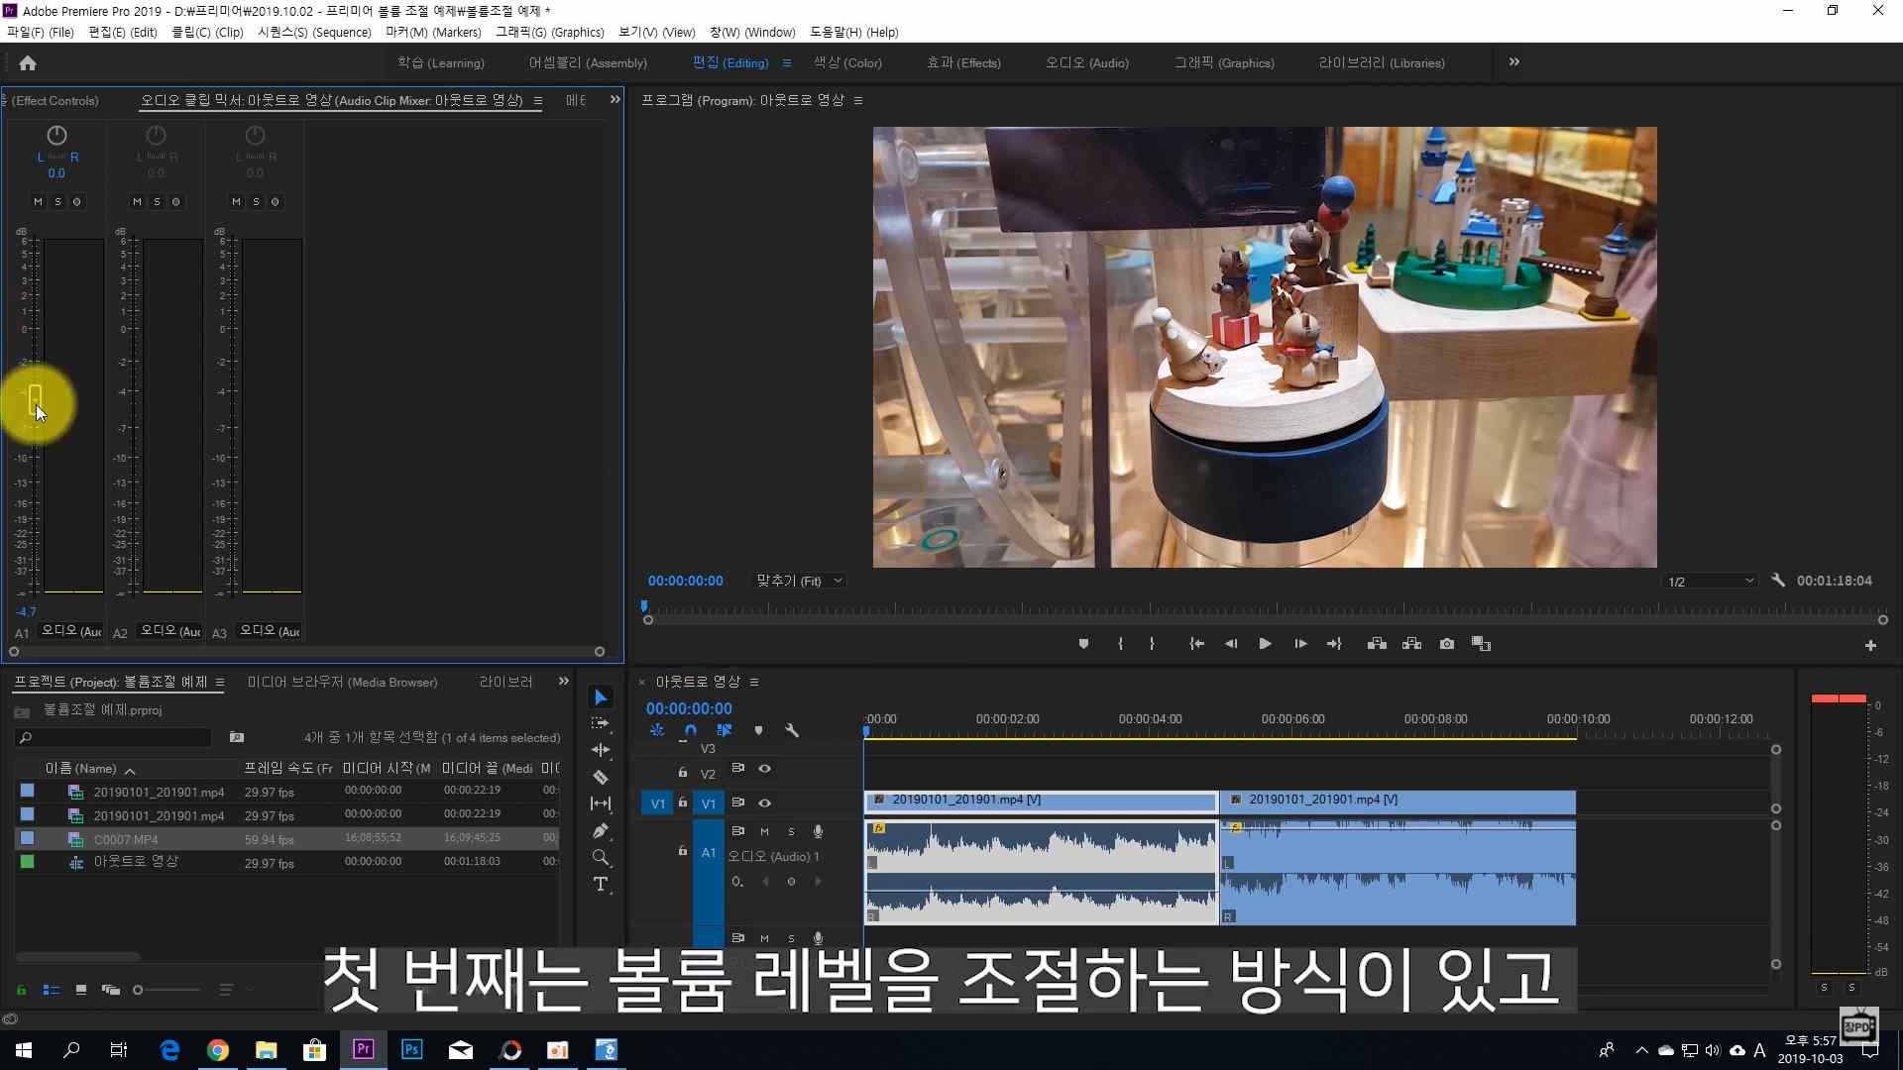Select the Zoom tool in tools panel

601,858
